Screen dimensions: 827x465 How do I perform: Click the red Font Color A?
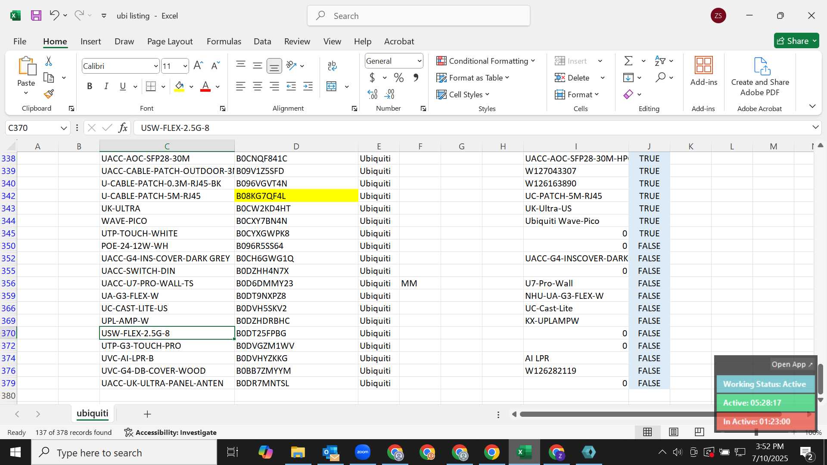tap(205, 87)
